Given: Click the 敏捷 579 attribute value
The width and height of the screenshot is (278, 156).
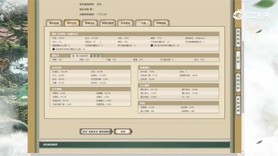Looking at the screenshot, I should (x=138, y=60).
